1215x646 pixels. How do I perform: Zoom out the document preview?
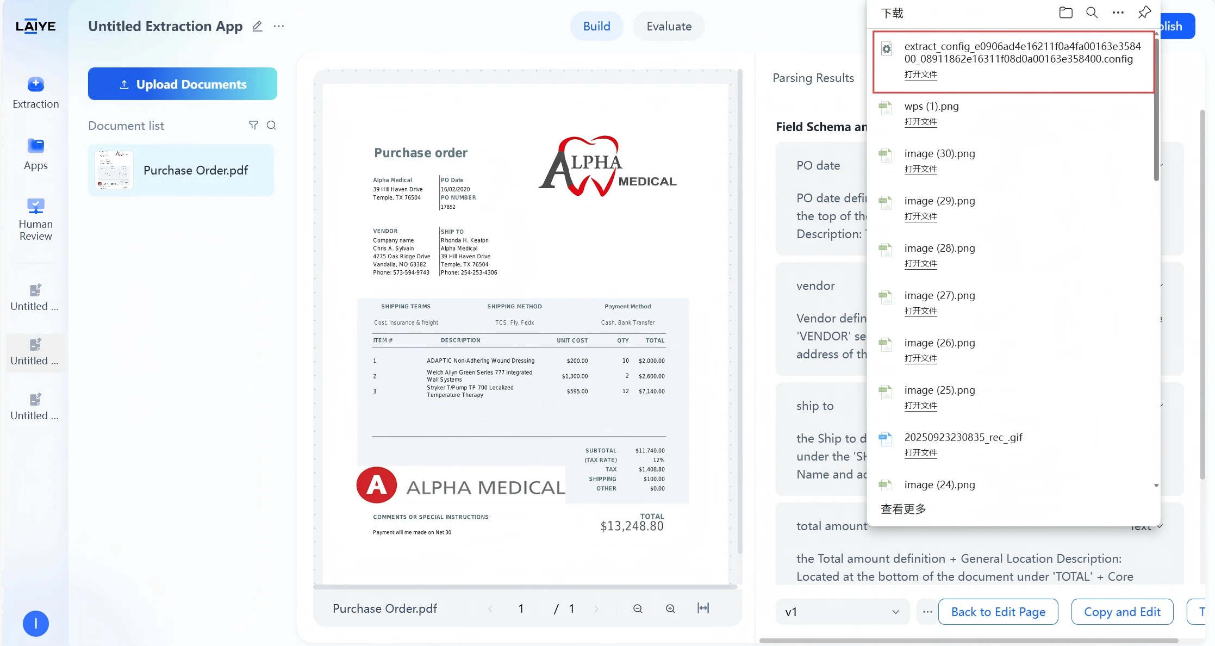(x=638, y=608)
